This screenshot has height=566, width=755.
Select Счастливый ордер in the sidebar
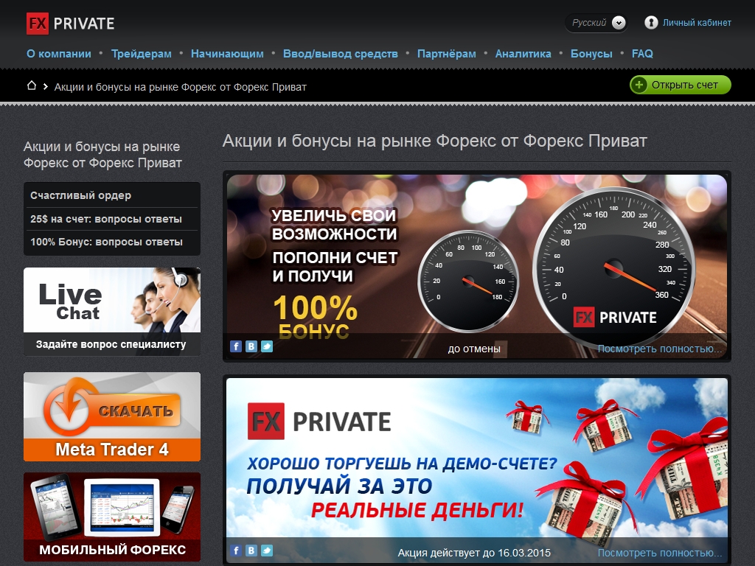coord(81,195)
